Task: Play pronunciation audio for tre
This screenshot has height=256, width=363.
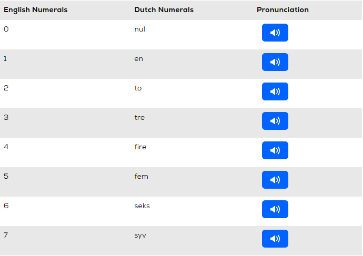Action: pos(275,121)
